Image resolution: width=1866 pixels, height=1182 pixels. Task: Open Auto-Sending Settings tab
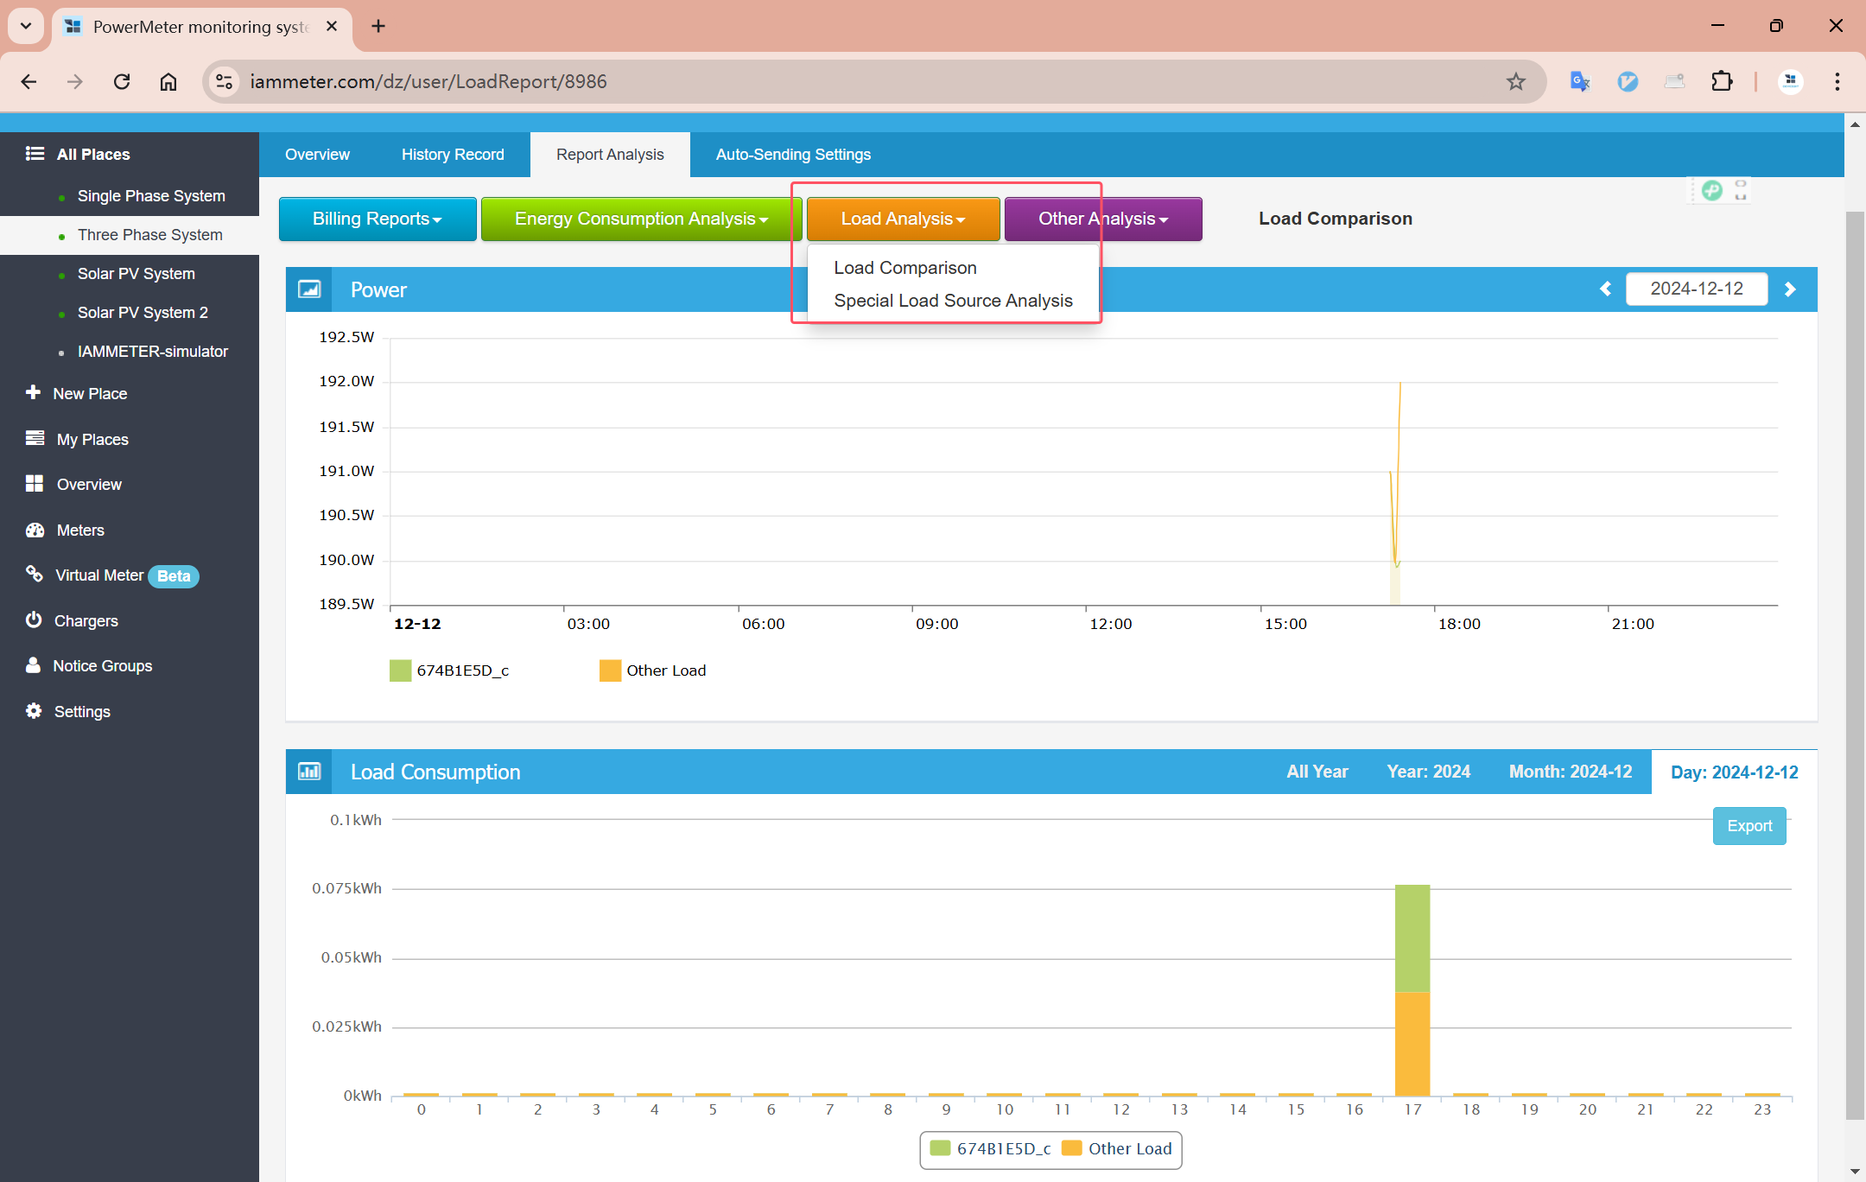pos(793,155)
